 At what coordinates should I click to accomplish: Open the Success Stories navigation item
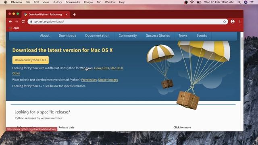click(158, 35)
